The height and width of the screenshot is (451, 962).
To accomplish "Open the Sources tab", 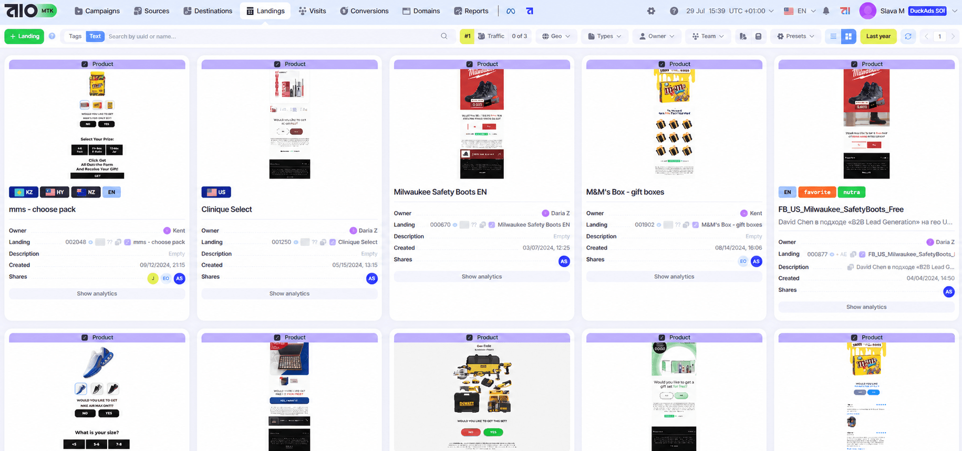I will pos(151,11).
